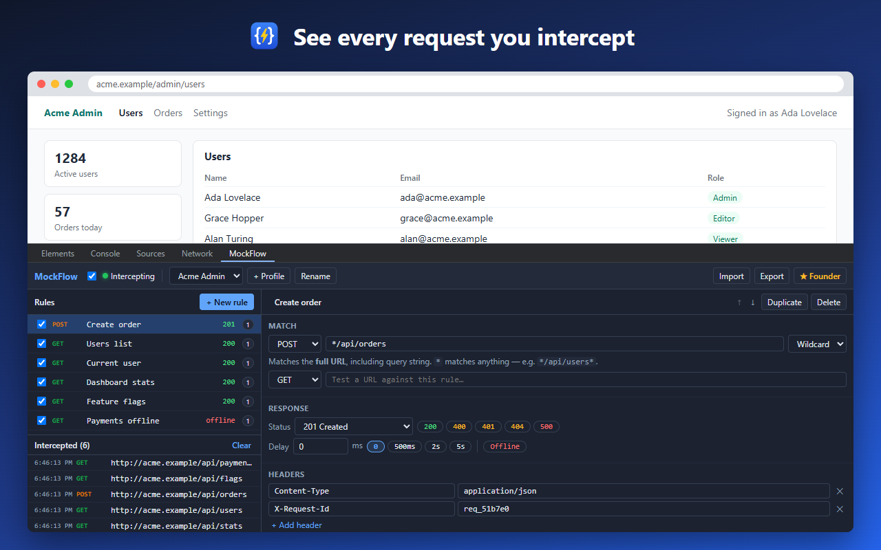Set status with the 401 quick chip
The height and width of the screenshot is (550, 881).
pyautogui.click(x=488, y=427)
